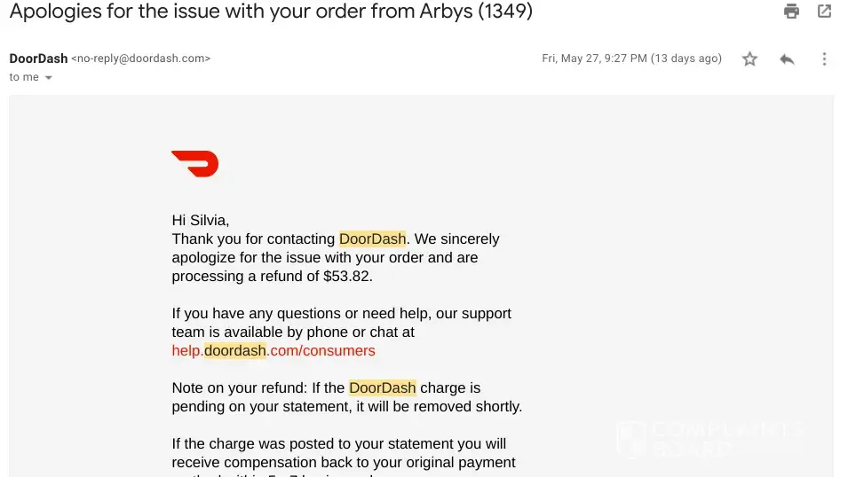Click the Complaints Board watermark logo
Image resolution: width=848 pixels, height=477 pixels.
click(710, 439)
